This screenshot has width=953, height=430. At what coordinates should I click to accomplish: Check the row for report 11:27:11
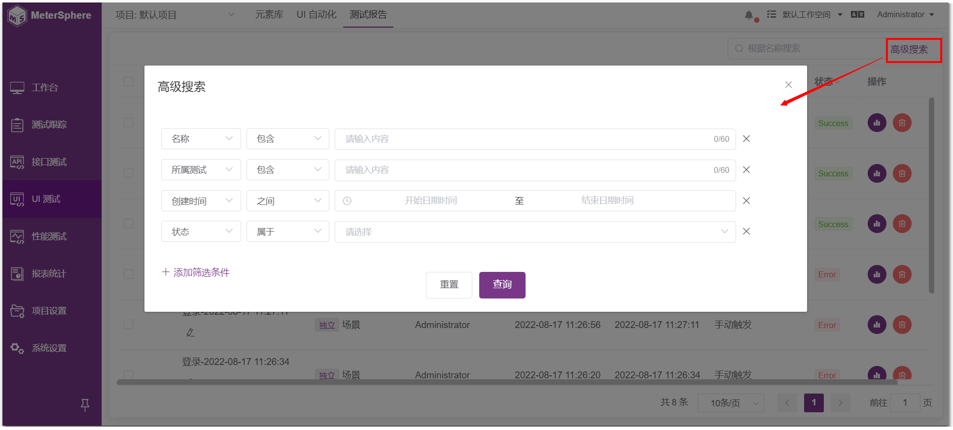[x=128, y=324]
